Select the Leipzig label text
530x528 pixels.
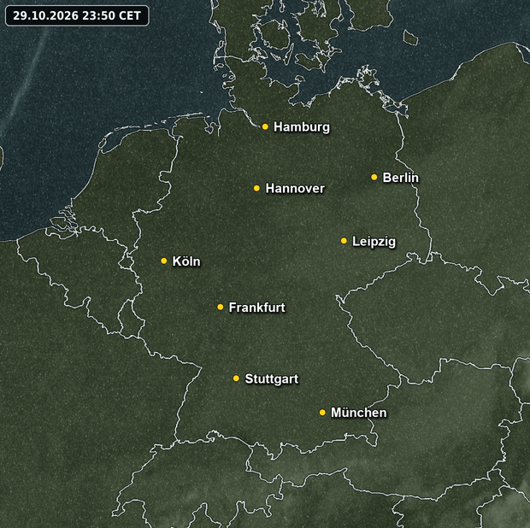click(374, 242)
